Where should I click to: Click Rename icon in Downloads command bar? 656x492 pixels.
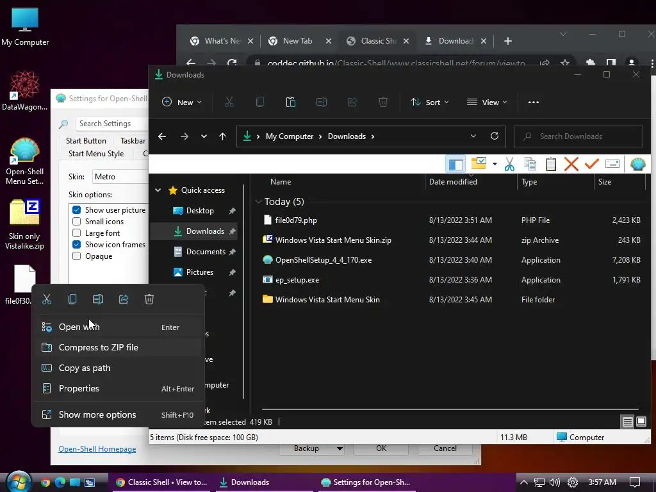pyautogui.click(x=322, y=102)
